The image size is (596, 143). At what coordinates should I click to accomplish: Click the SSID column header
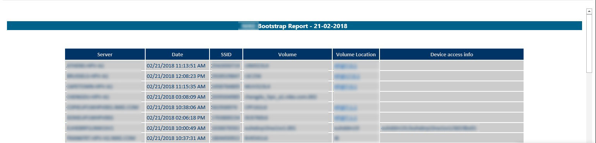pyautogui.click(x=226, y=54)
